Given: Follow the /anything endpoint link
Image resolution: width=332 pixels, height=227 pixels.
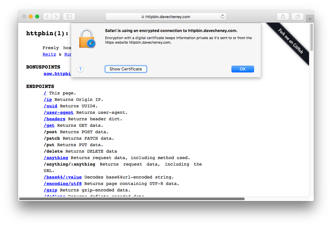Looking at the screenshot, I should 56,158.
